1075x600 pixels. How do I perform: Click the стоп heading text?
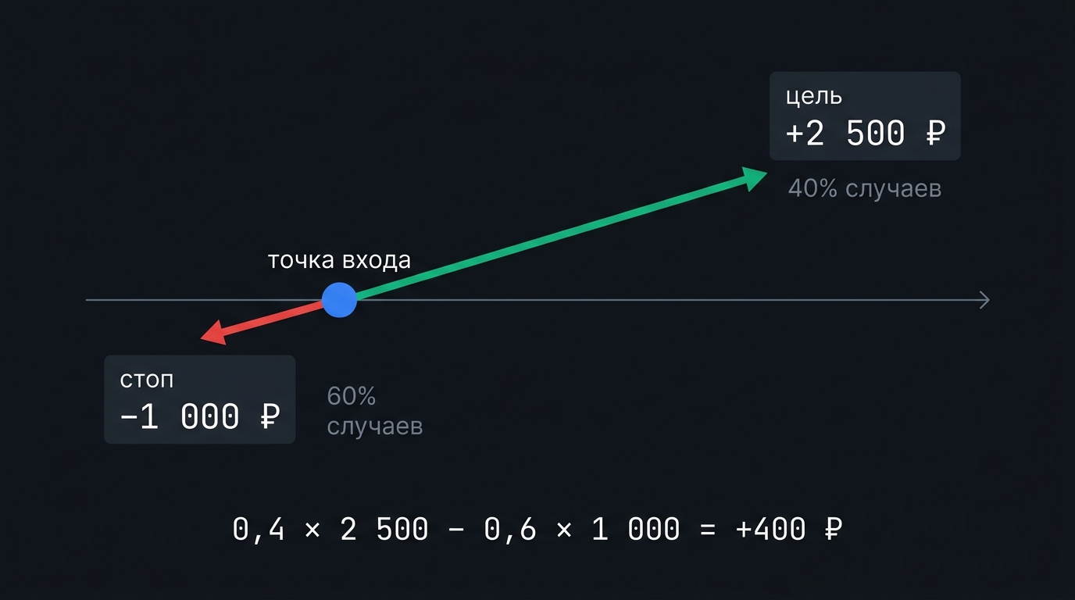pos(147,380)
